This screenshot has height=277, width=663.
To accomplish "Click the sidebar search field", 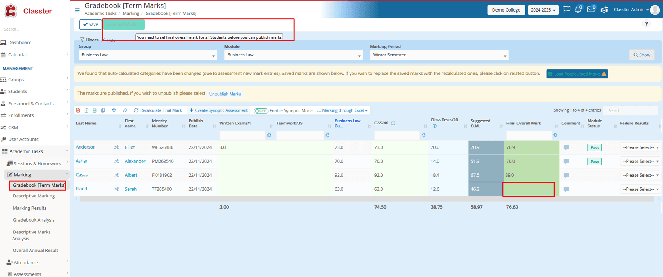I will point(34,29).
